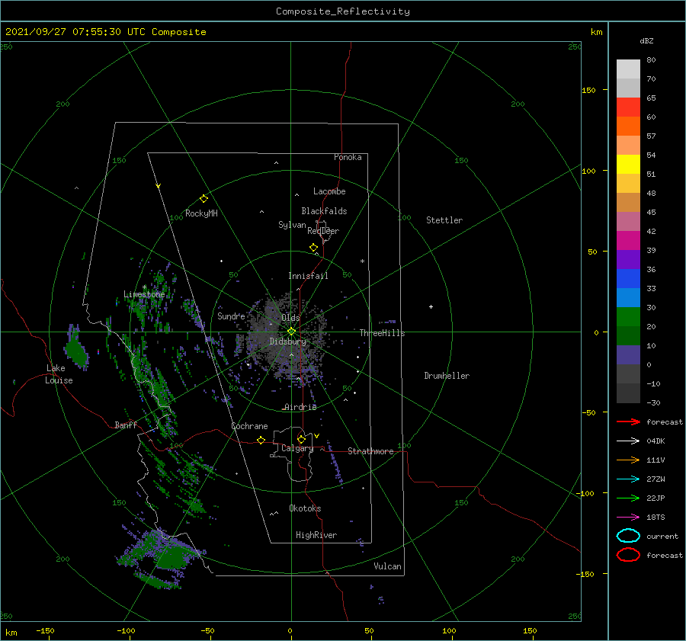
Task: Click the Composite_Reflectivity title
Action: tap(343, 11)
